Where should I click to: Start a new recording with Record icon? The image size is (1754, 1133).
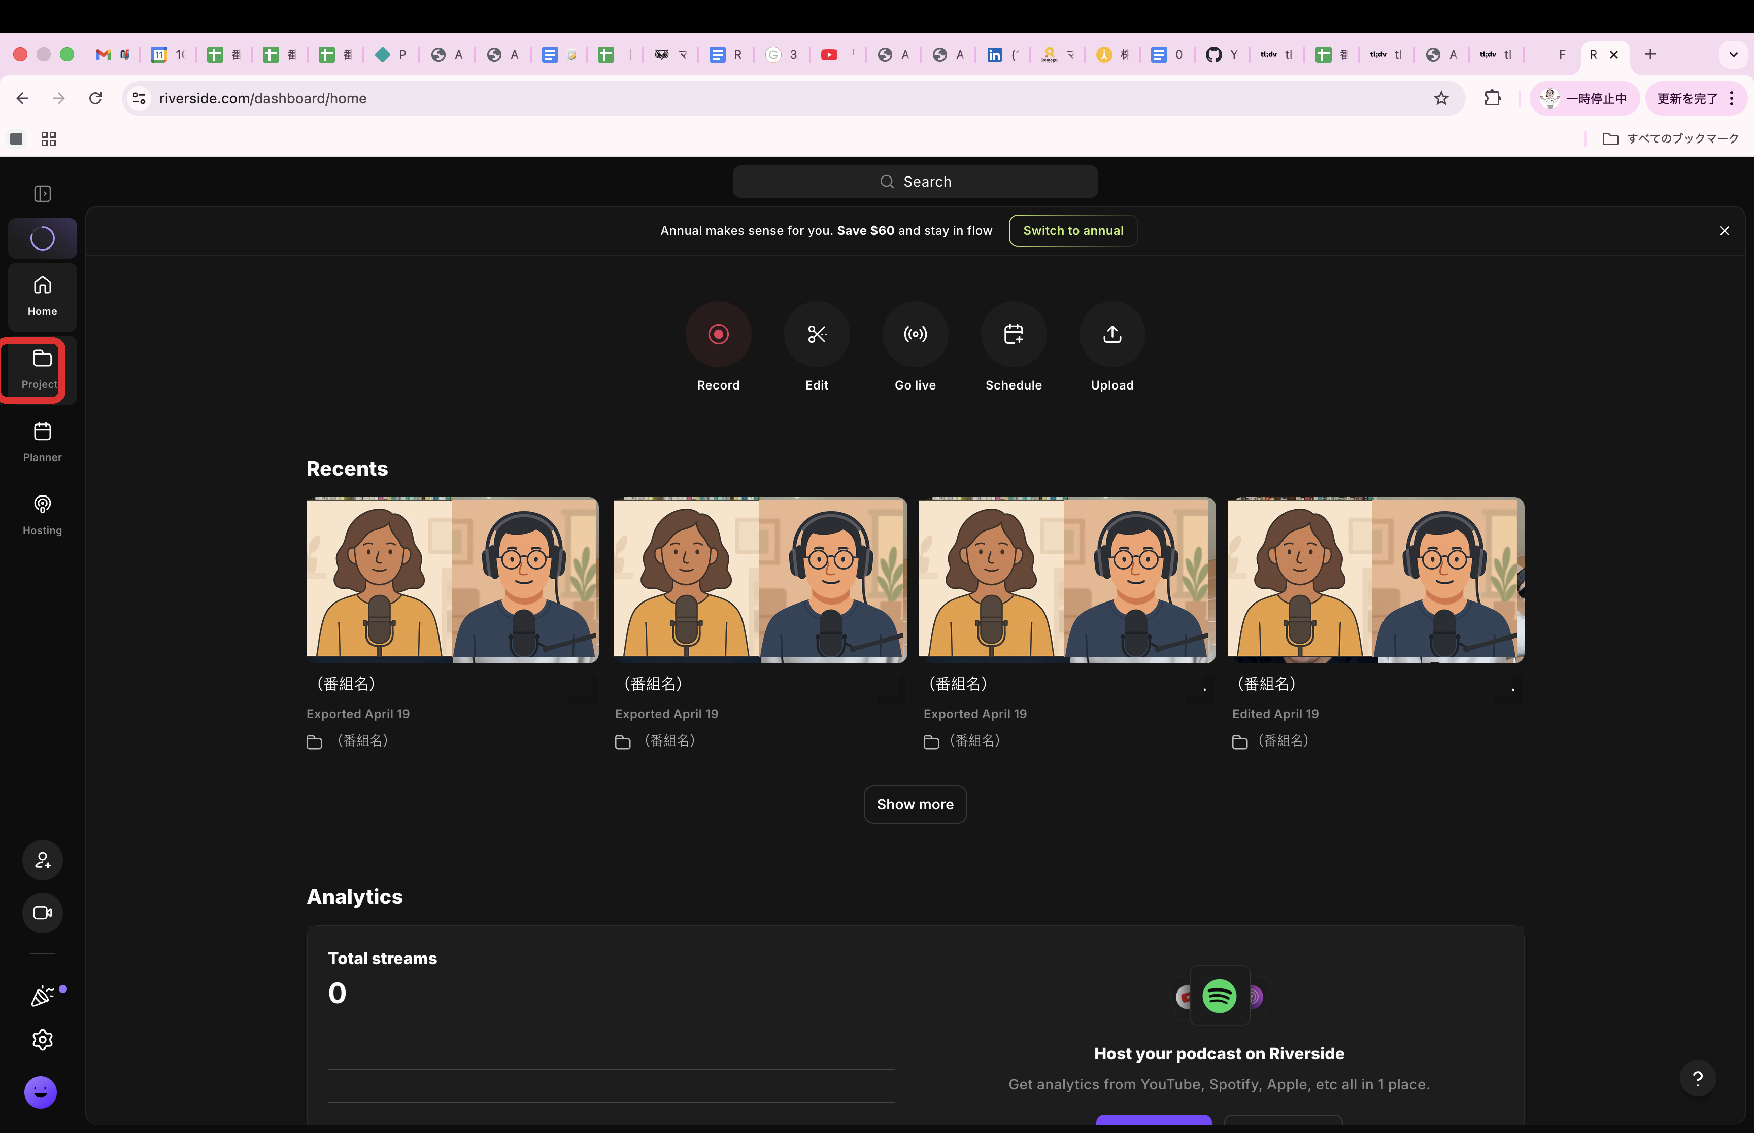[718, 334]
